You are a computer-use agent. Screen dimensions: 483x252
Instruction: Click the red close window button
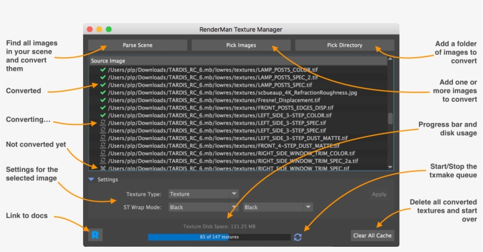[x=90, y=29]
